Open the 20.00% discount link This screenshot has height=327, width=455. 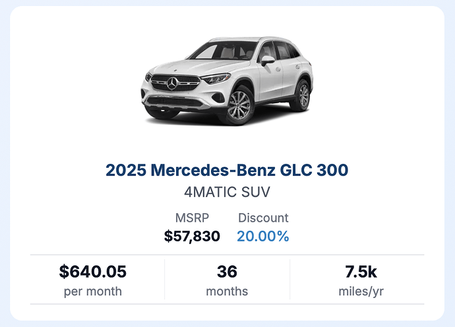263,236
